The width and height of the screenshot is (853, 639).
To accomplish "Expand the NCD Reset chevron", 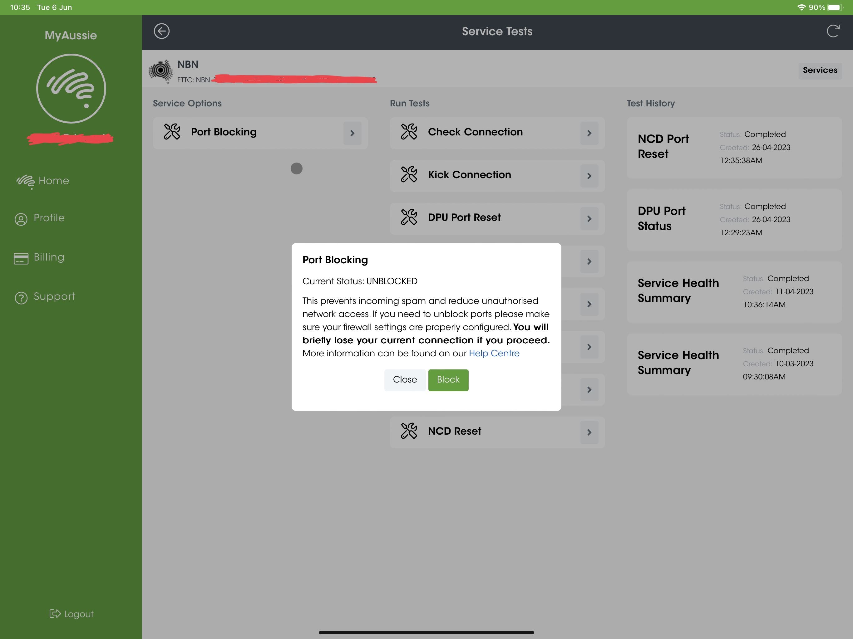I will click(589, 432).
